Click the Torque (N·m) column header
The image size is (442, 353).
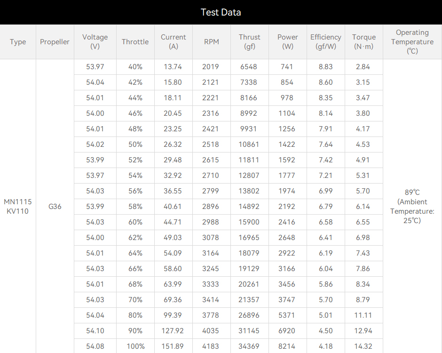click(x=363, y=42)
